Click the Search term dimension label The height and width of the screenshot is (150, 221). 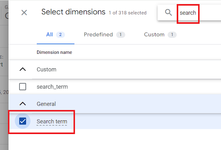(x=52, y=121)
